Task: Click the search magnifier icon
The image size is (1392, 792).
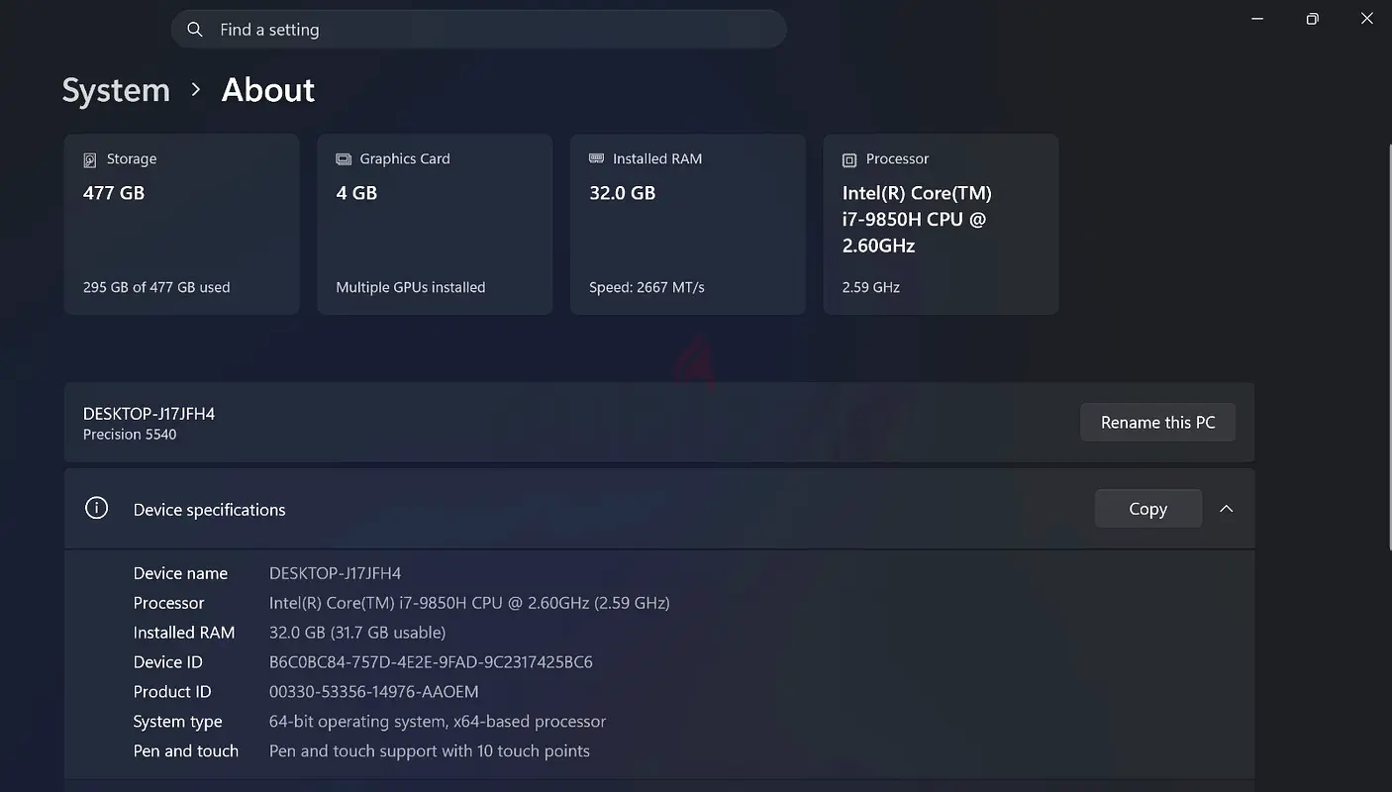Action: 195,30
